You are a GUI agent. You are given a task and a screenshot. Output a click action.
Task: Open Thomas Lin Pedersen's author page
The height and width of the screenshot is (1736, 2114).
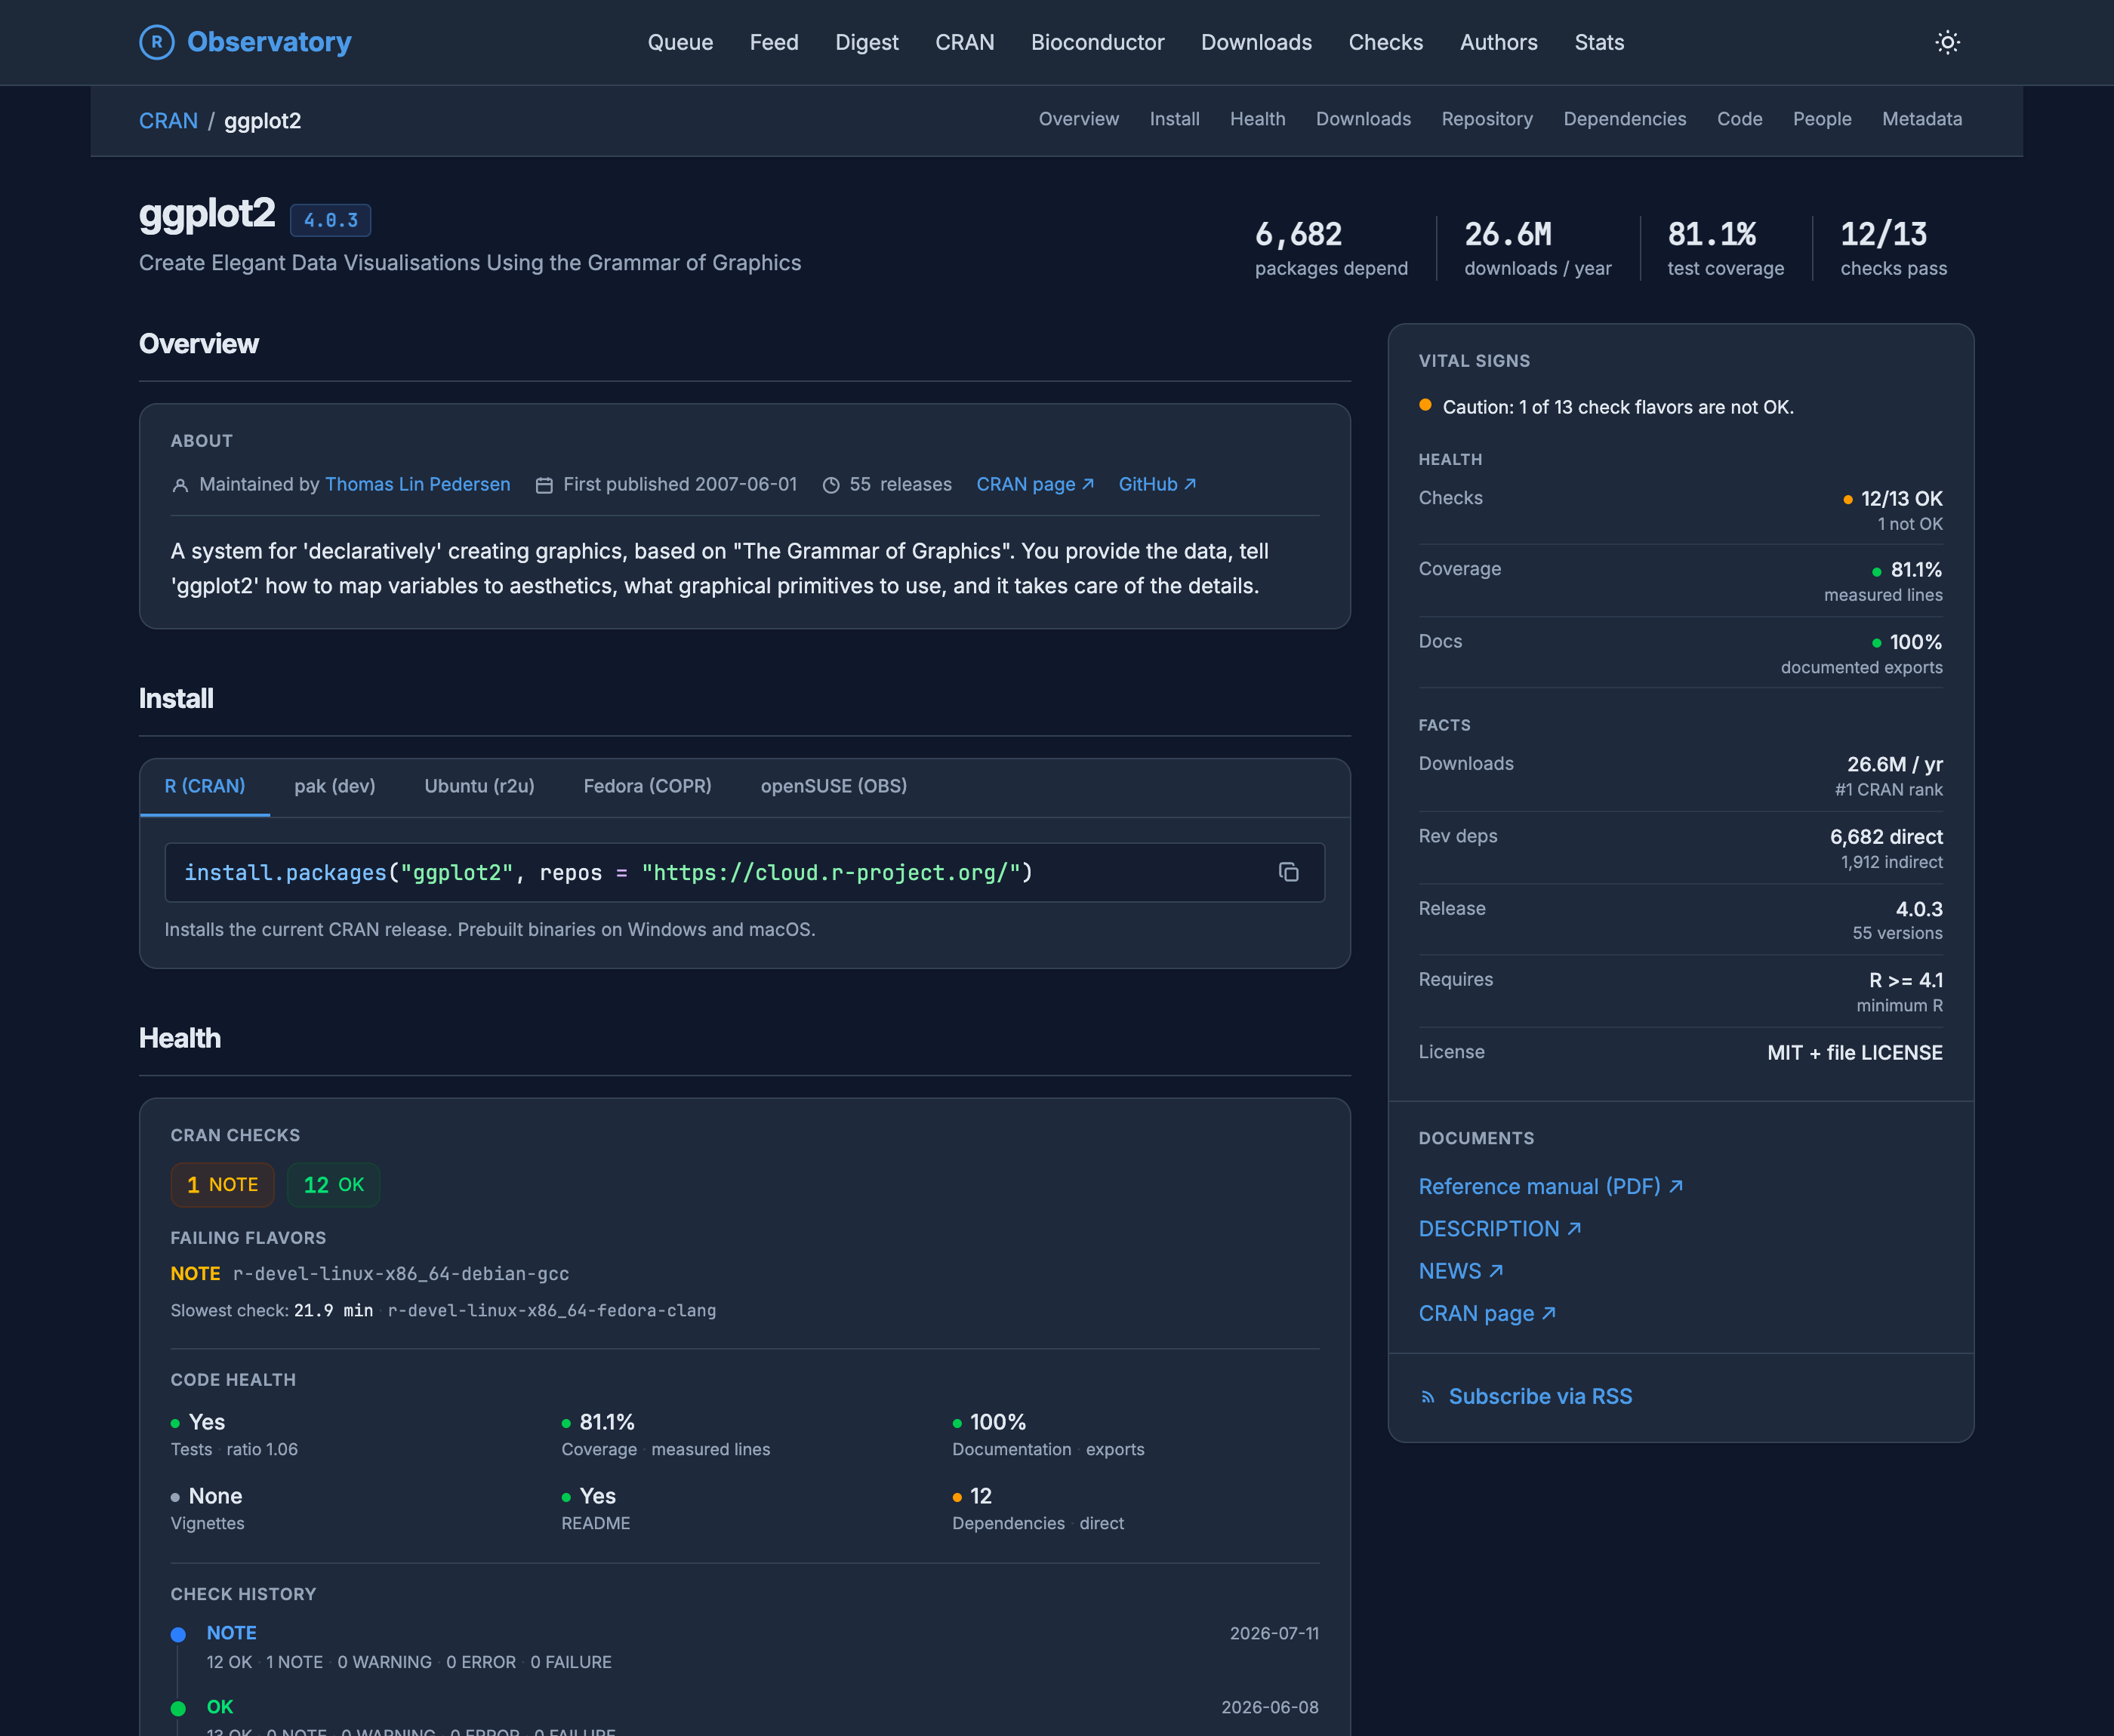click(418, 484)
